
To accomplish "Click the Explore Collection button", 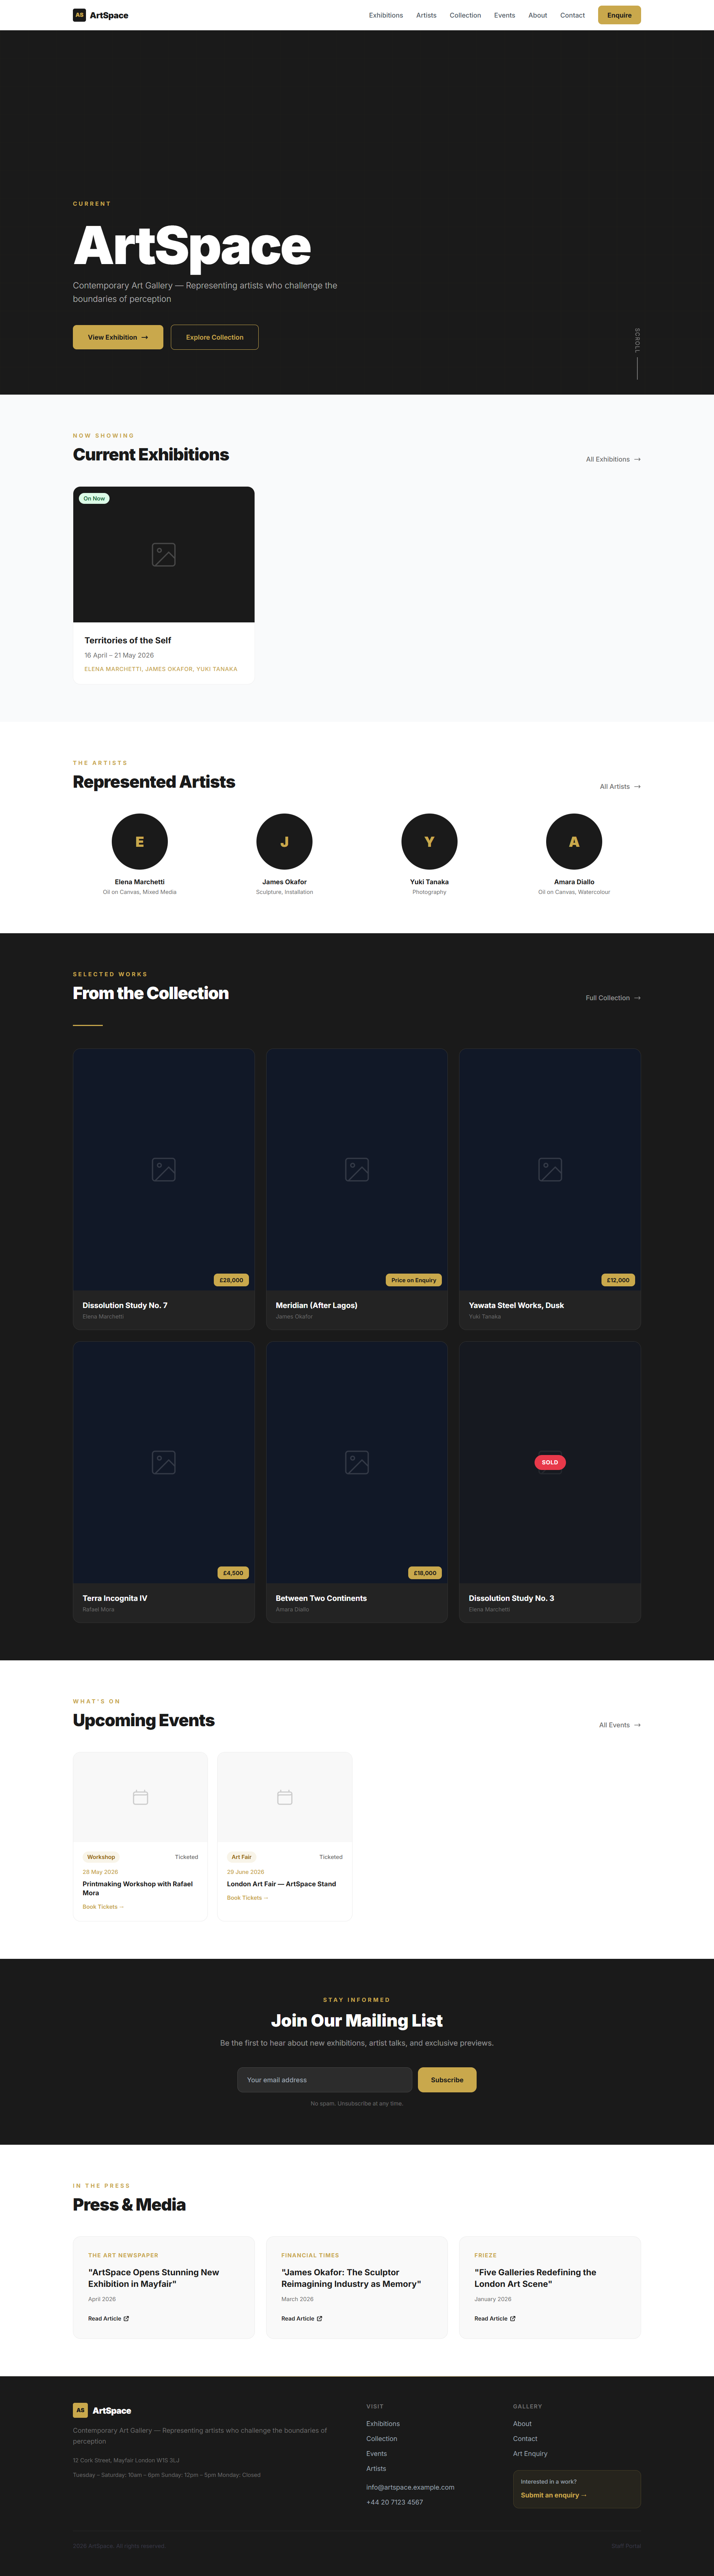I will tap(215, 337).
